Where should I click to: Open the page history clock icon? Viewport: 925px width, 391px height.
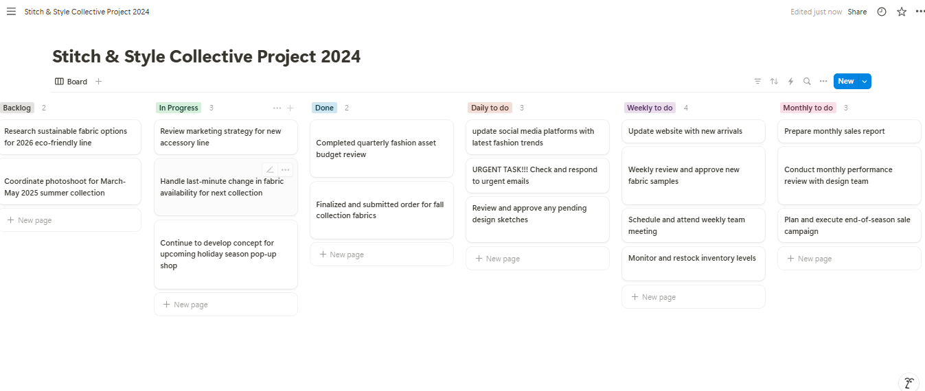tap(882, 12)
